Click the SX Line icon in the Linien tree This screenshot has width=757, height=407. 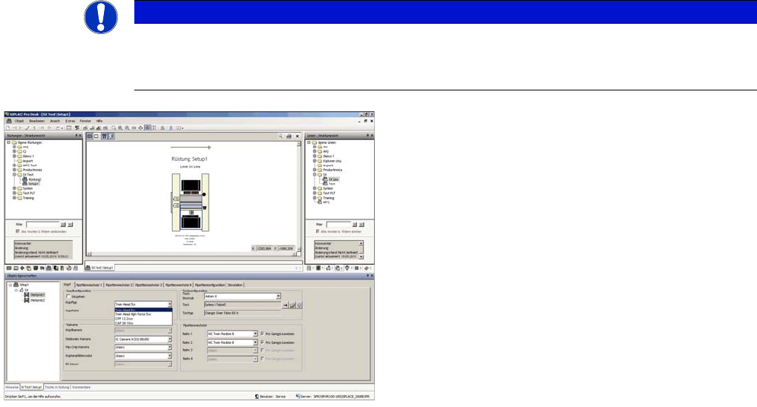coord(324,179)
